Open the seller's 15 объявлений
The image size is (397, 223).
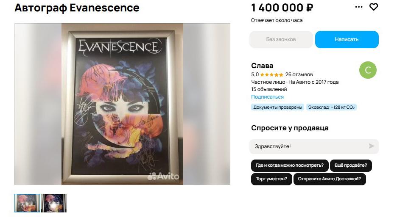[269, 89]
